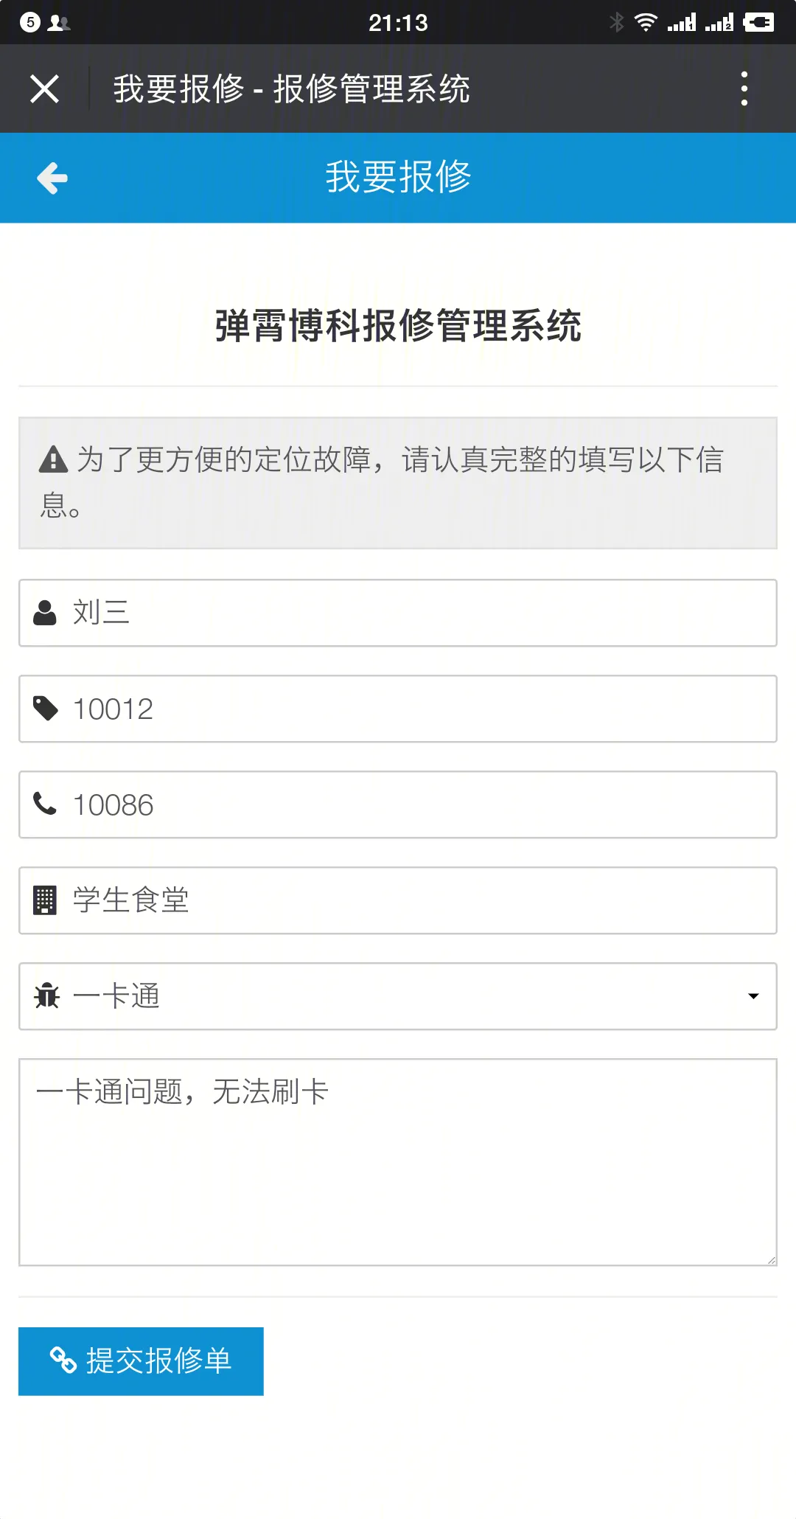The image size is (796, 1519).
Task: Open the 一卡通 category select box
Action: [398, 996]
